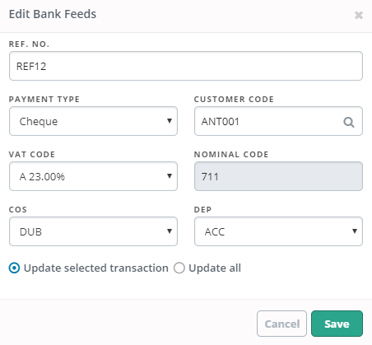Click the Edit Bank Feeds title heading
This screenshot has width=372, height=345.
pos(53,14)
